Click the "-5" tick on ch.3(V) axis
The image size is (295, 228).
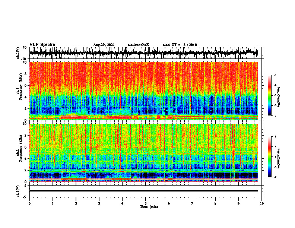25,197
